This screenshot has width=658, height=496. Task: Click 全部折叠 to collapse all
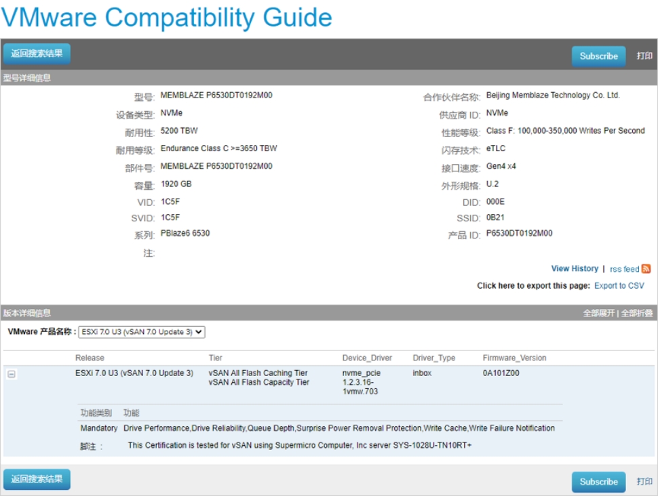636,313
